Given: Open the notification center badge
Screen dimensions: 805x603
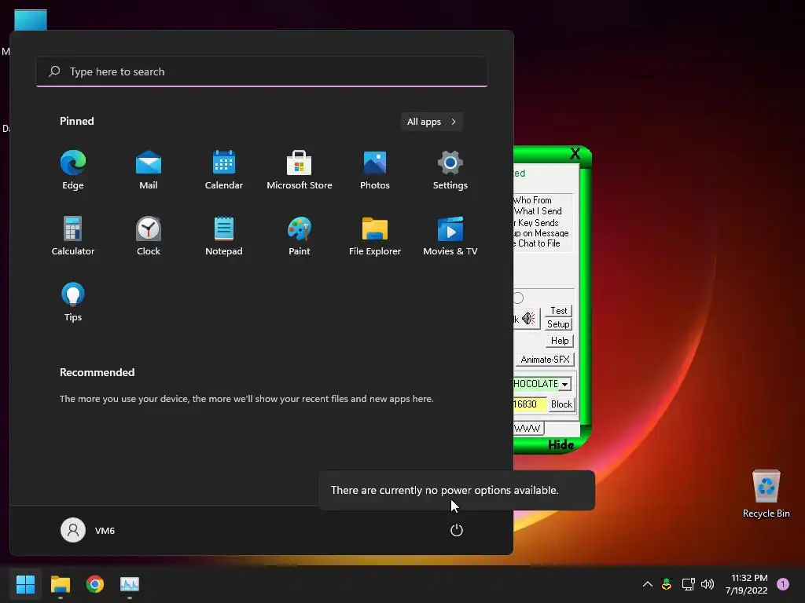Looking at the screenshot, I should coord(783,584).
